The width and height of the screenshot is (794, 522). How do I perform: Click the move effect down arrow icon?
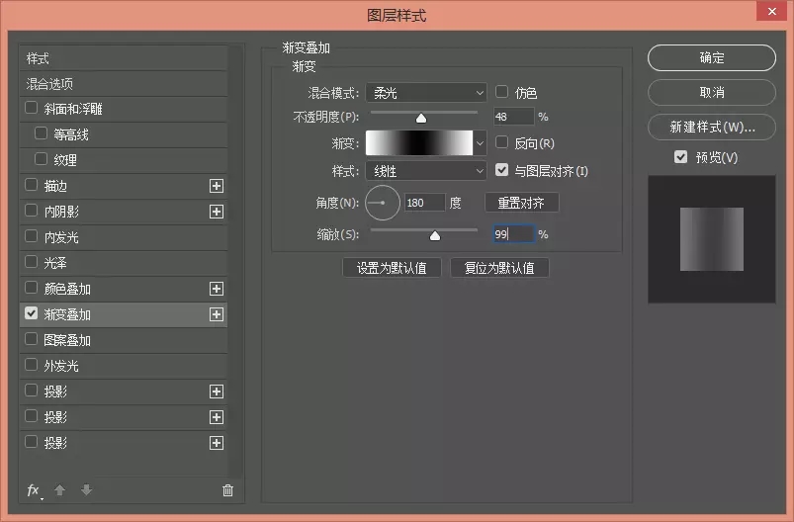tap(86, 490)
